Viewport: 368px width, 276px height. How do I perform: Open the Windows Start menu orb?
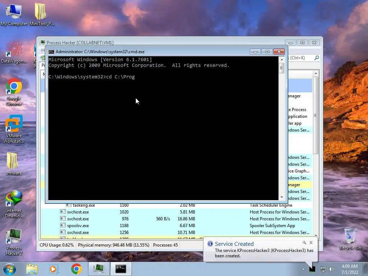9,269
